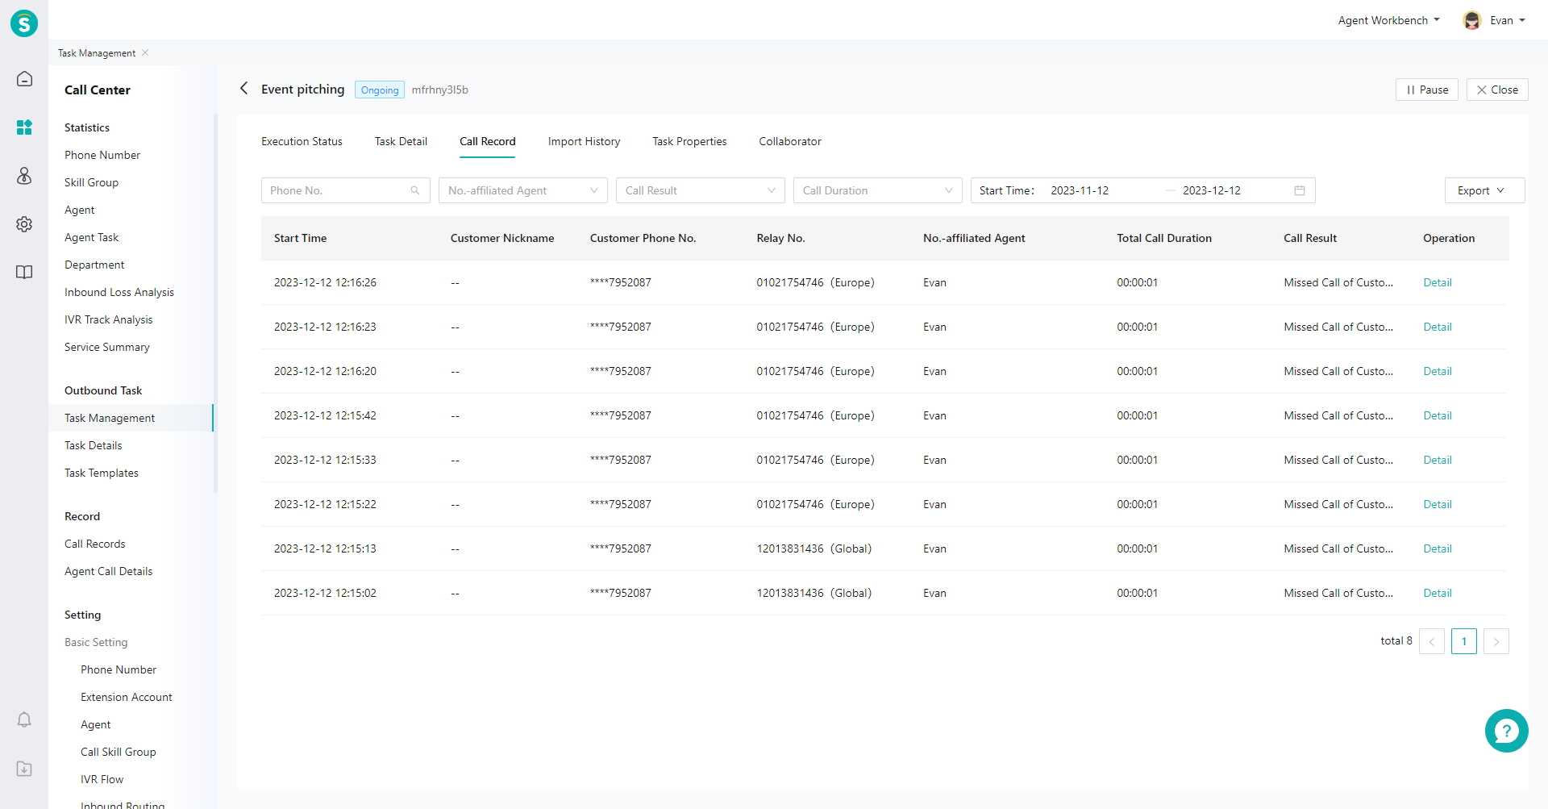Image resolution: width=1548 pixels, height=809 pixels.
Task: Open Task Details in sidebar
Action: pos(94,445)
